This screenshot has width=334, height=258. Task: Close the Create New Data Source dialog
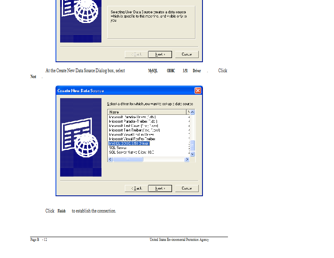[x=197, y=91]
